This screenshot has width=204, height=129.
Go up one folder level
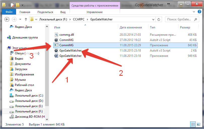(x=26, y=19)
